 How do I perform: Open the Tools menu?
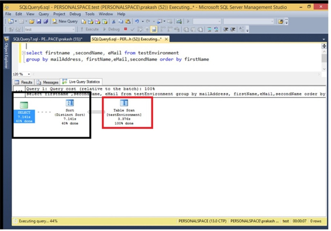click(90, 14)
